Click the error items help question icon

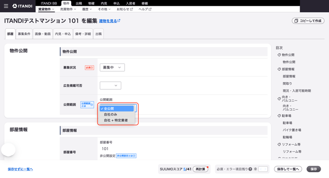coord(250,169)
